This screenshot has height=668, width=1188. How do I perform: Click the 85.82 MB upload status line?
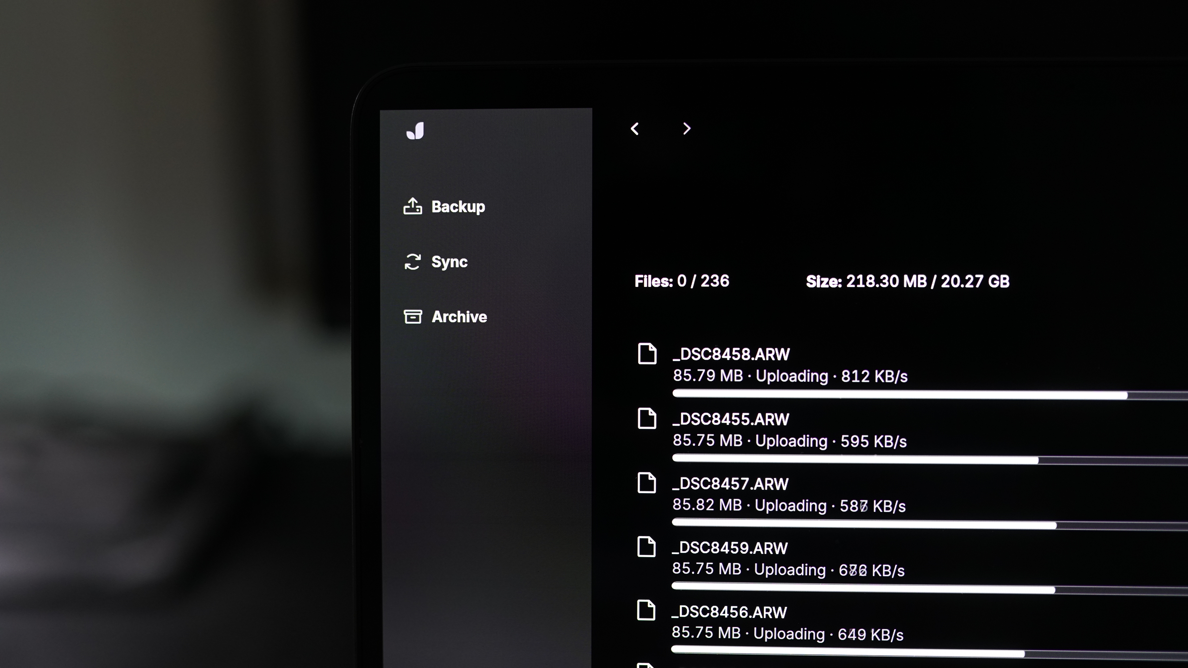pyautogui.click(x=789, y=505)
